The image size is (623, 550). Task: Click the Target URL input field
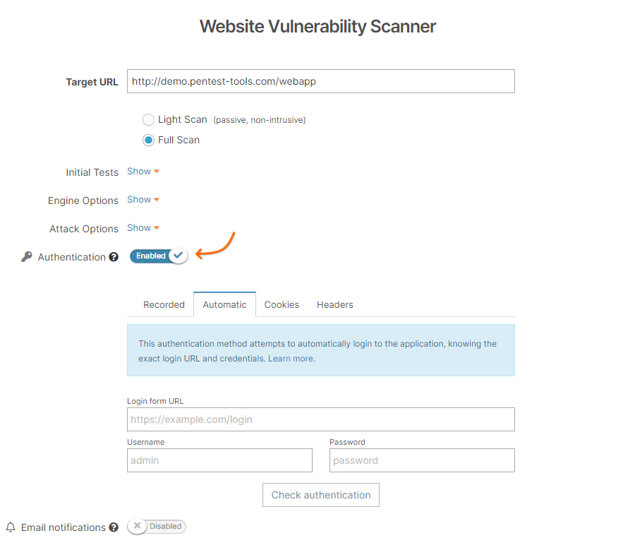pyautogui.click(x=320, y=81)
